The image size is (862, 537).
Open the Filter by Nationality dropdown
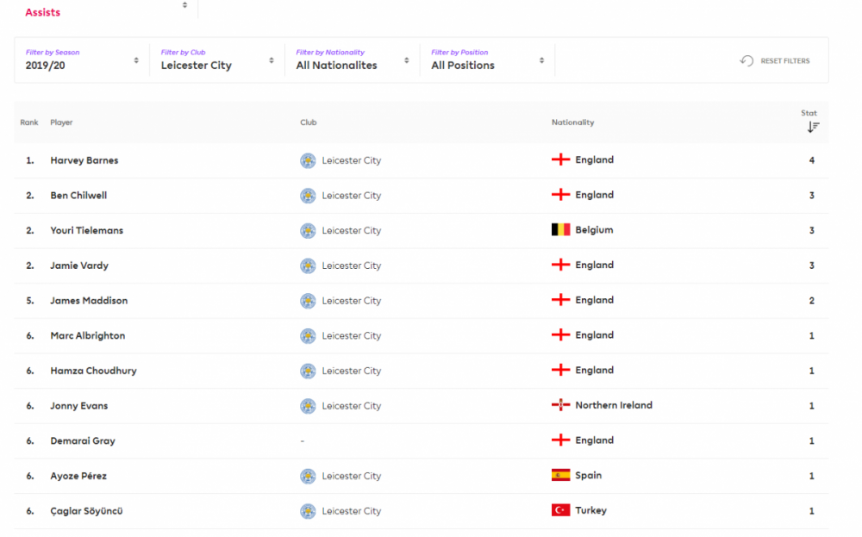coord(353,60)
